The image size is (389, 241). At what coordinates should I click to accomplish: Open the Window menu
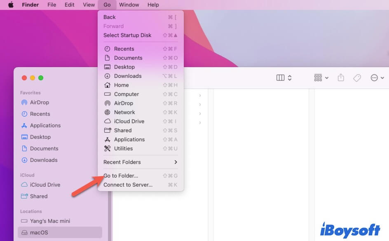(x=129, y=5)
